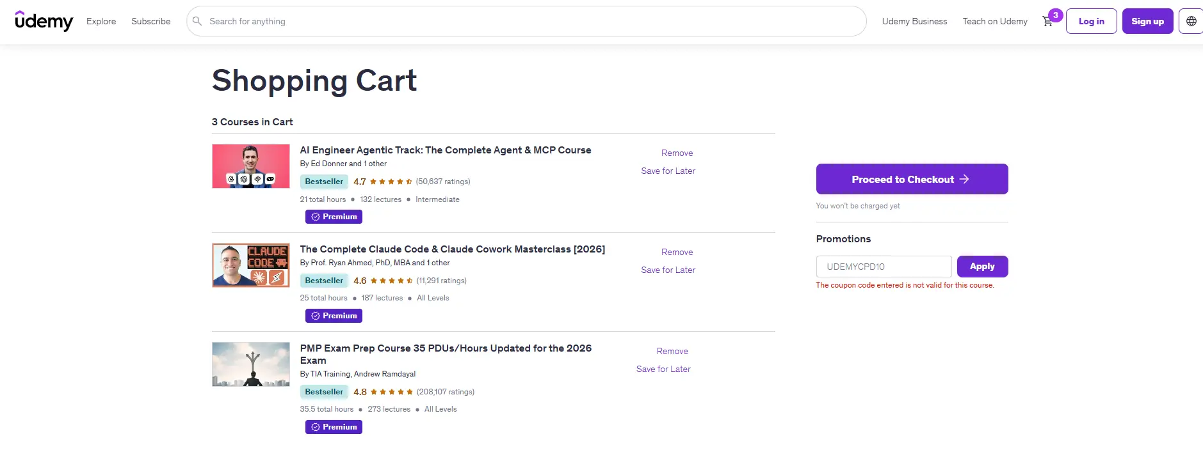Click Bestseller badge on AI Engineer course

coord(324,182)
